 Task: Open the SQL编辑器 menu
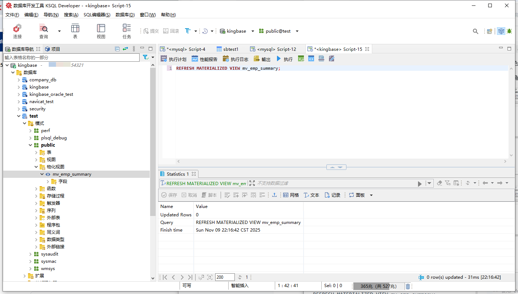[x=97, y=15]
